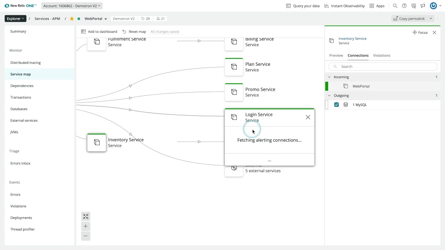Toggle the favorite star for WebPortal
The width and height of the screenshot is (445, 250).
coord(72,19)
